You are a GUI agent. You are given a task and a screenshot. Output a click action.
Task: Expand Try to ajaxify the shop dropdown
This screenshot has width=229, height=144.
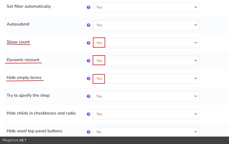(x=146, y=96)
